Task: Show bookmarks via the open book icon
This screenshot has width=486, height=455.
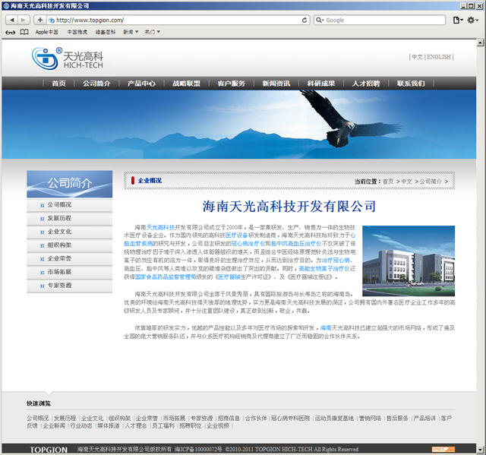Action: pos(24,32)
